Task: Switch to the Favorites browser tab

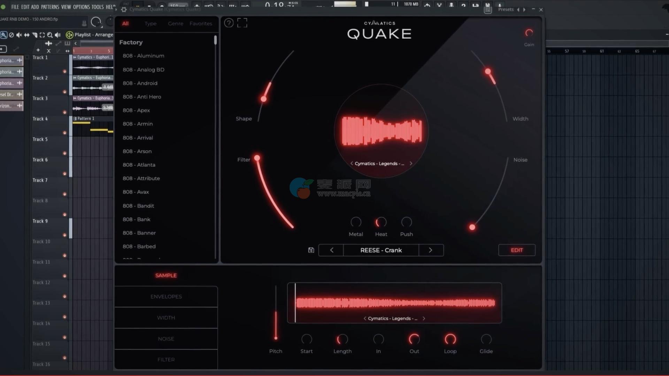Action: click(201, 23)
